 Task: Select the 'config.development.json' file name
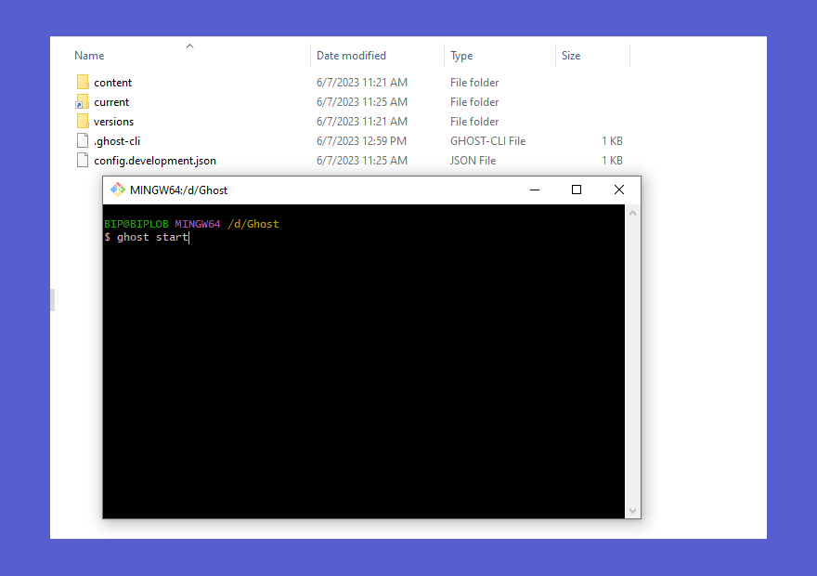coord(155,161)
